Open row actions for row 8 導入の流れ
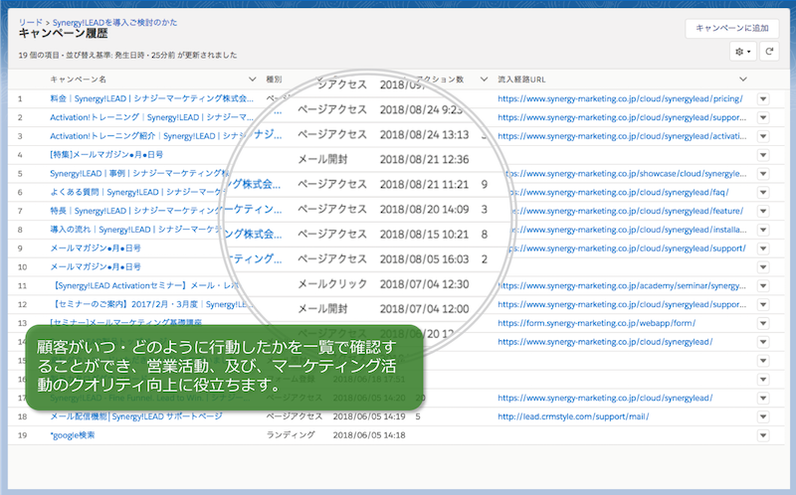 point(763,230)
